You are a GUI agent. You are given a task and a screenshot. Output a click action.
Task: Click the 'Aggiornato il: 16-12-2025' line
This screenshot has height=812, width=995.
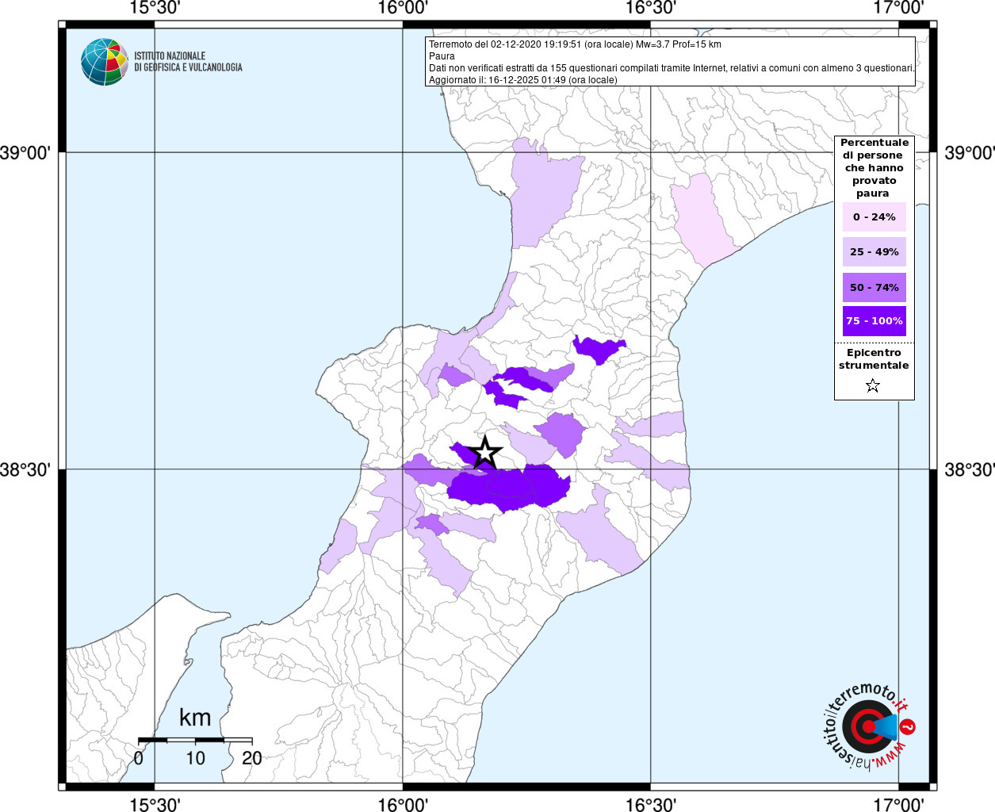point(522,79)
